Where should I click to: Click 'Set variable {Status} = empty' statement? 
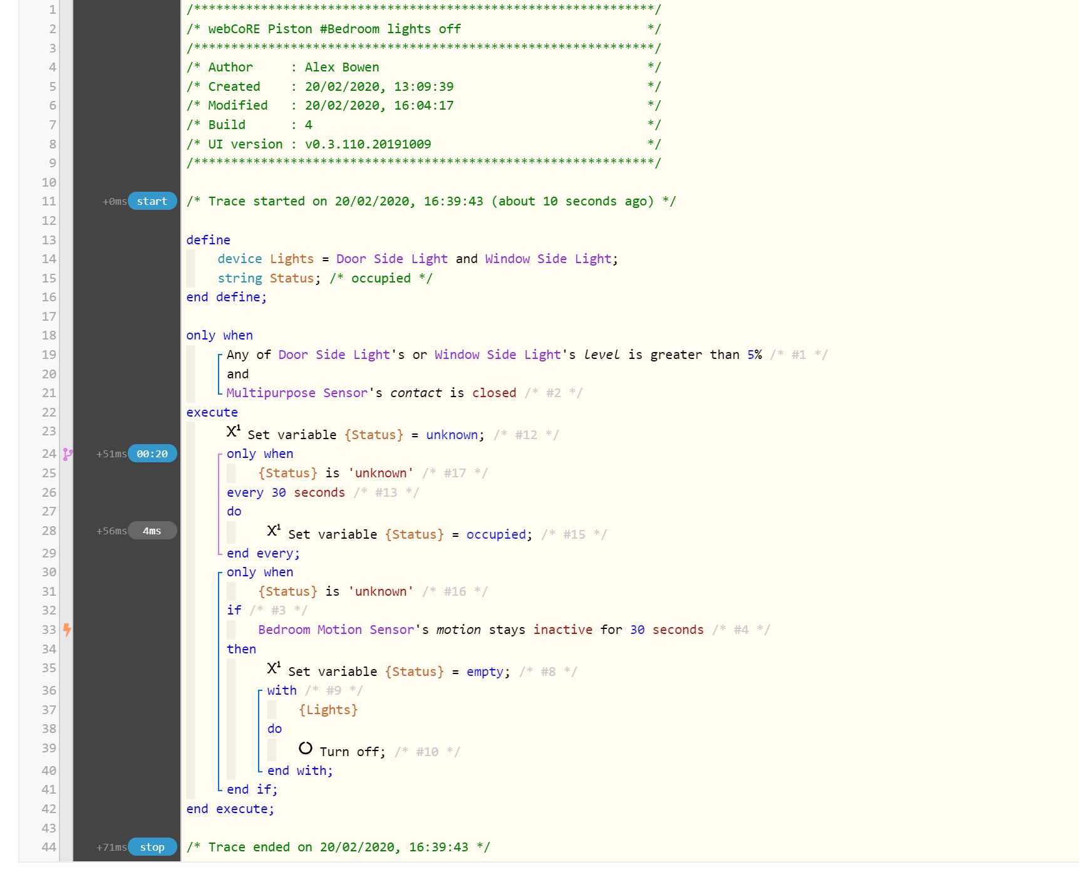[399, 672]
